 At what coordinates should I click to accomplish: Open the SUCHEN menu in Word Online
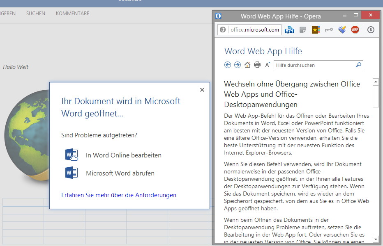coord(36,14)
